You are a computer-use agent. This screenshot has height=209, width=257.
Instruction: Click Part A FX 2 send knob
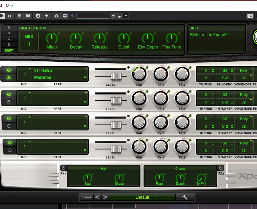[182, 74]
